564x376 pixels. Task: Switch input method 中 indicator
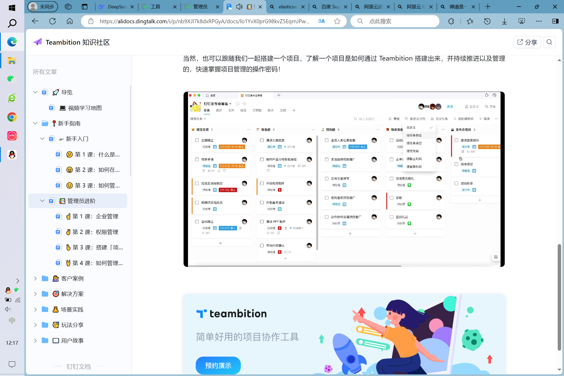click(x=12, y=320)
